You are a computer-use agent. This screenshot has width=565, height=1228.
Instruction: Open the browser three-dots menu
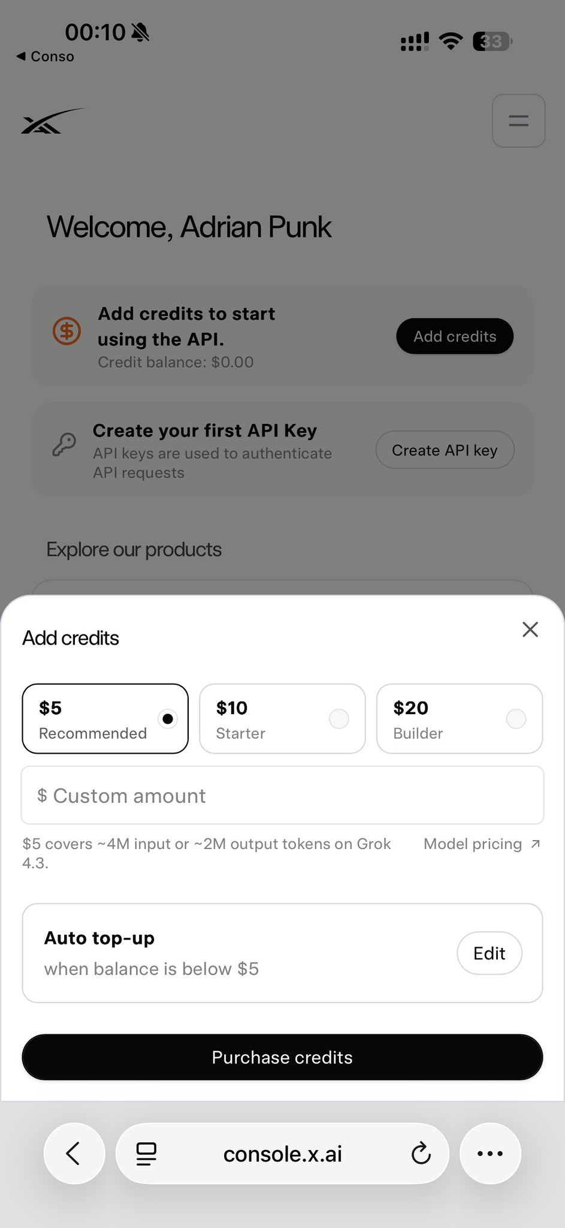coord(490,1153)
